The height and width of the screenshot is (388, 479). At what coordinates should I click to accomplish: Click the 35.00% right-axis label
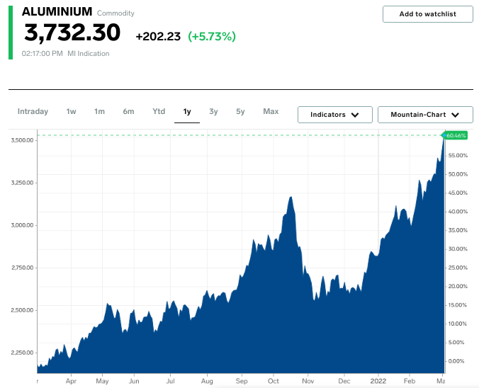pos(458,230)
